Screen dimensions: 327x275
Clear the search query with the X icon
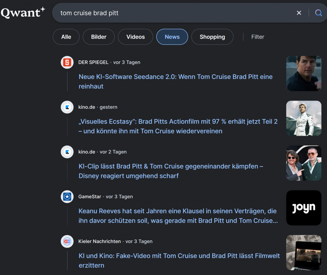299,13
